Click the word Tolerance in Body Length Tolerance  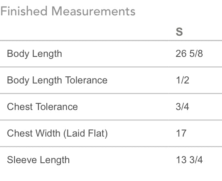click(x=87, y=80)
